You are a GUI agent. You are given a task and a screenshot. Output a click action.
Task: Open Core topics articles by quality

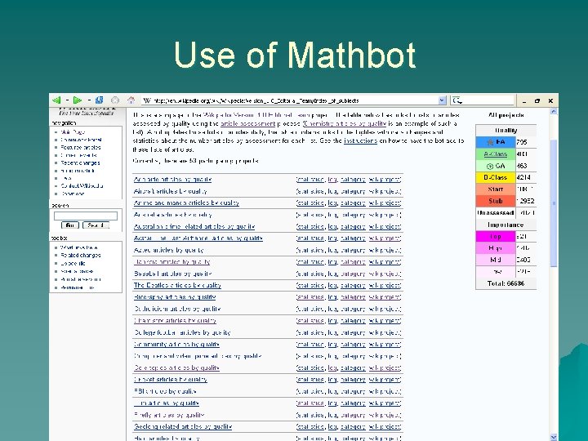point(176,367)
